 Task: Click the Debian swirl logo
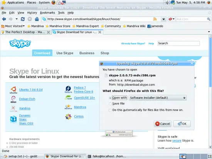coord(13,99)
